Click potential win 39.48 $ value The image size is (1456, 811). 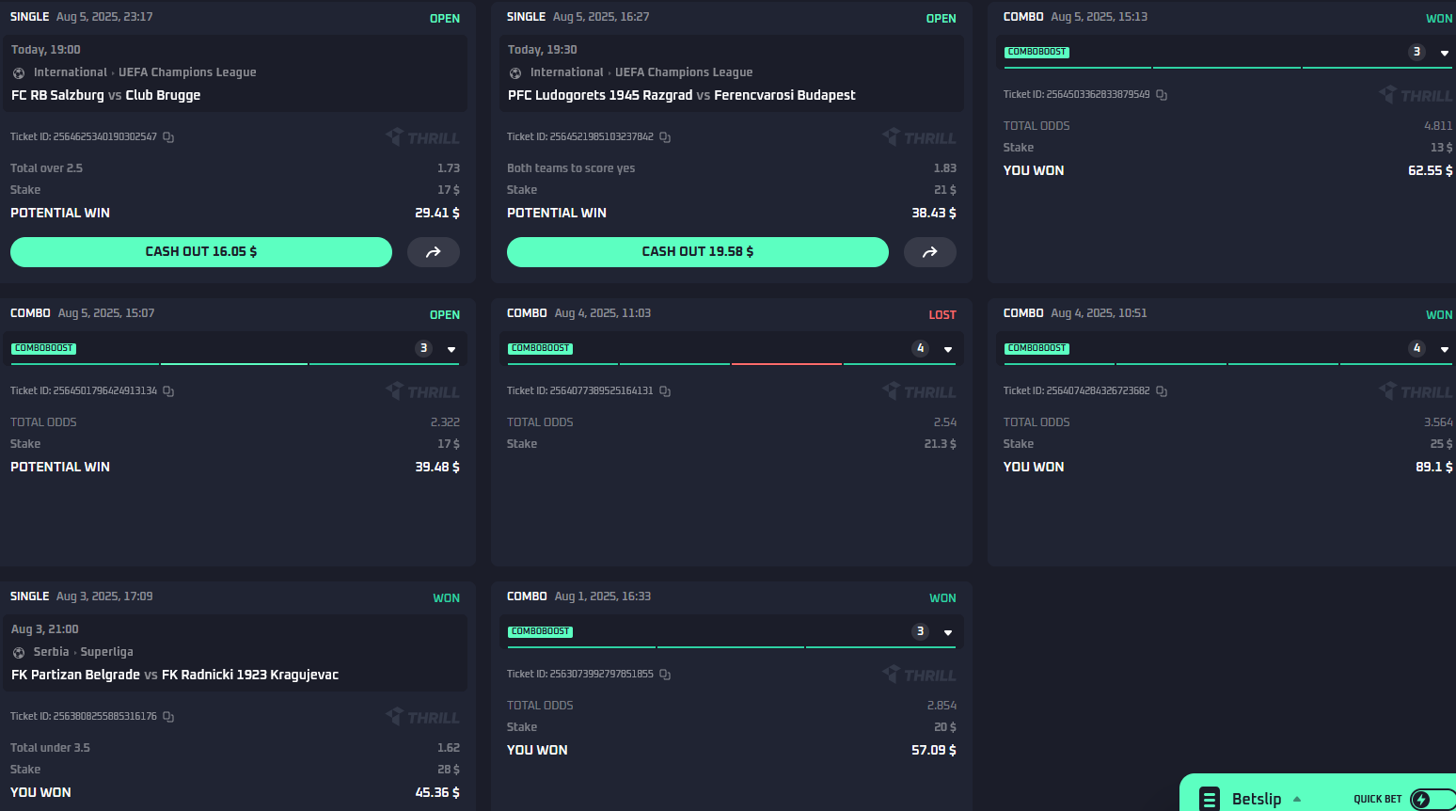pos(437,468)
